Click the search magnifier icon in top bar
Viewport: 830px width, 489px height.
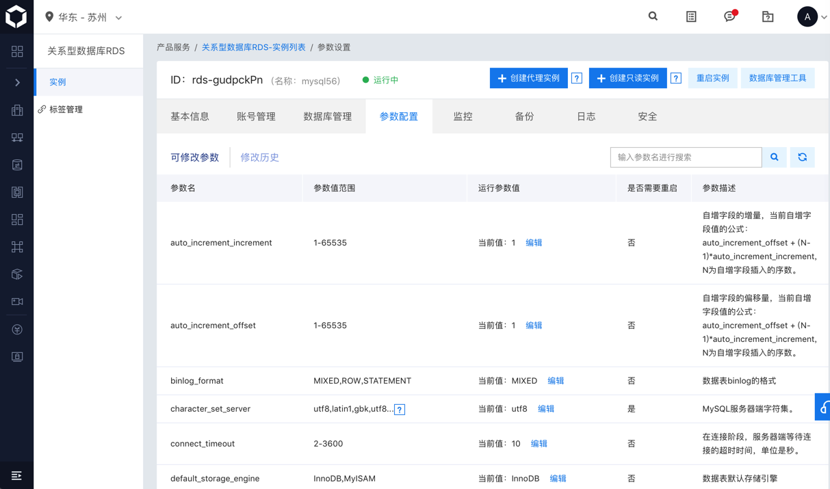tap(653, 16)
